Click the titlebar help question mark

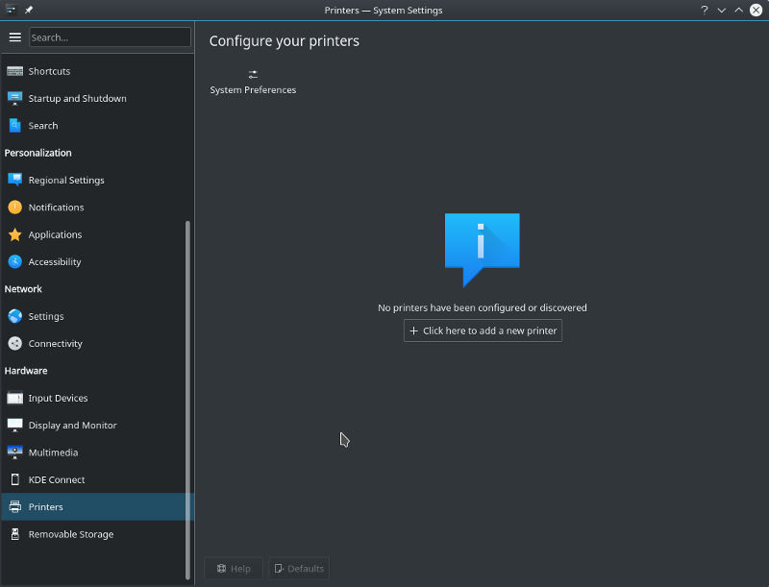click(x=704, y=11)
